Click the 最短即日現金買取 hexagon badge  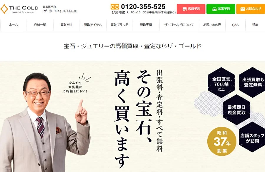(x=236, y=110)
